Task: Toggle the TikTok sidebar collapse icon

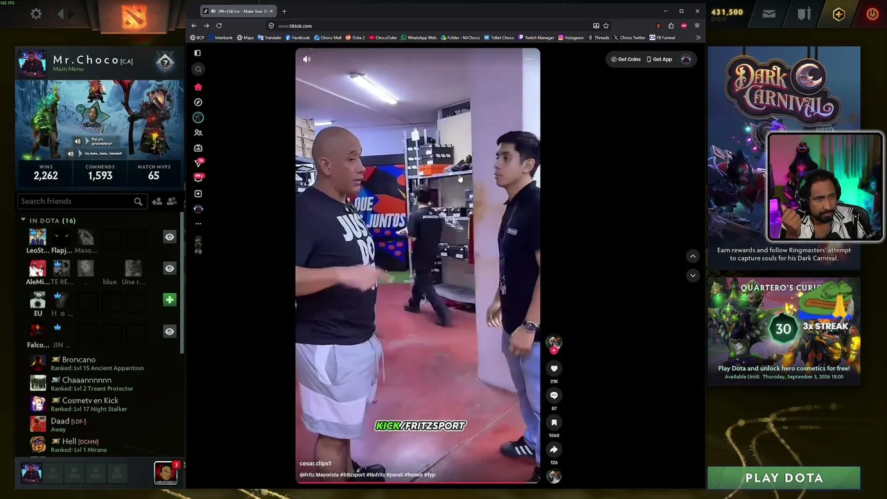Action: coord(198,53)
